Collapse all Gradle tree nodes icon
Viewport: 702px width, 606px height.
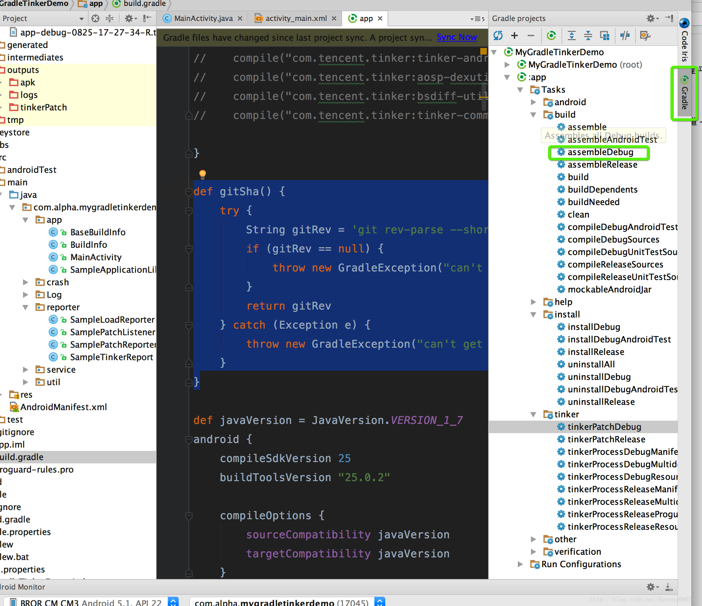(588, 35)
